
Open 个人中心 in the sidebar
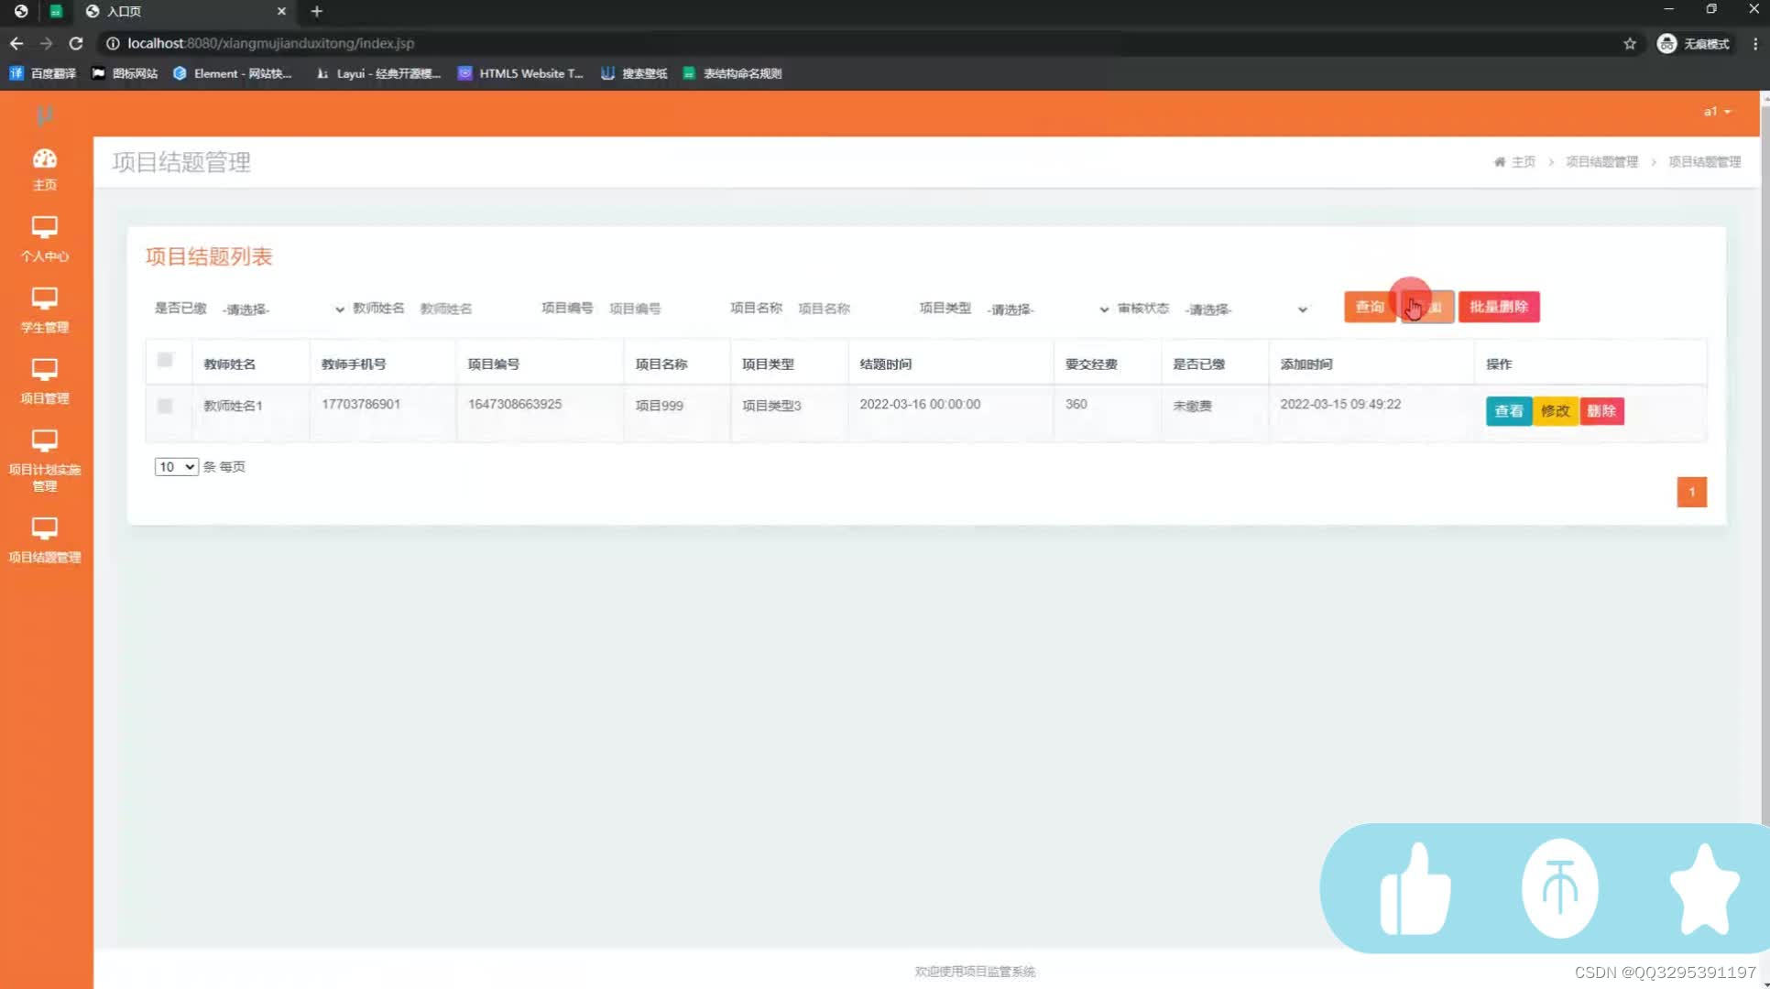tap(45, 239)
